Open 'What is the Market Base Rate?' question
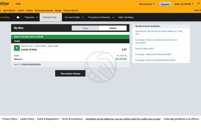Viewport: 201px width, 134px height. click(155, 60)
